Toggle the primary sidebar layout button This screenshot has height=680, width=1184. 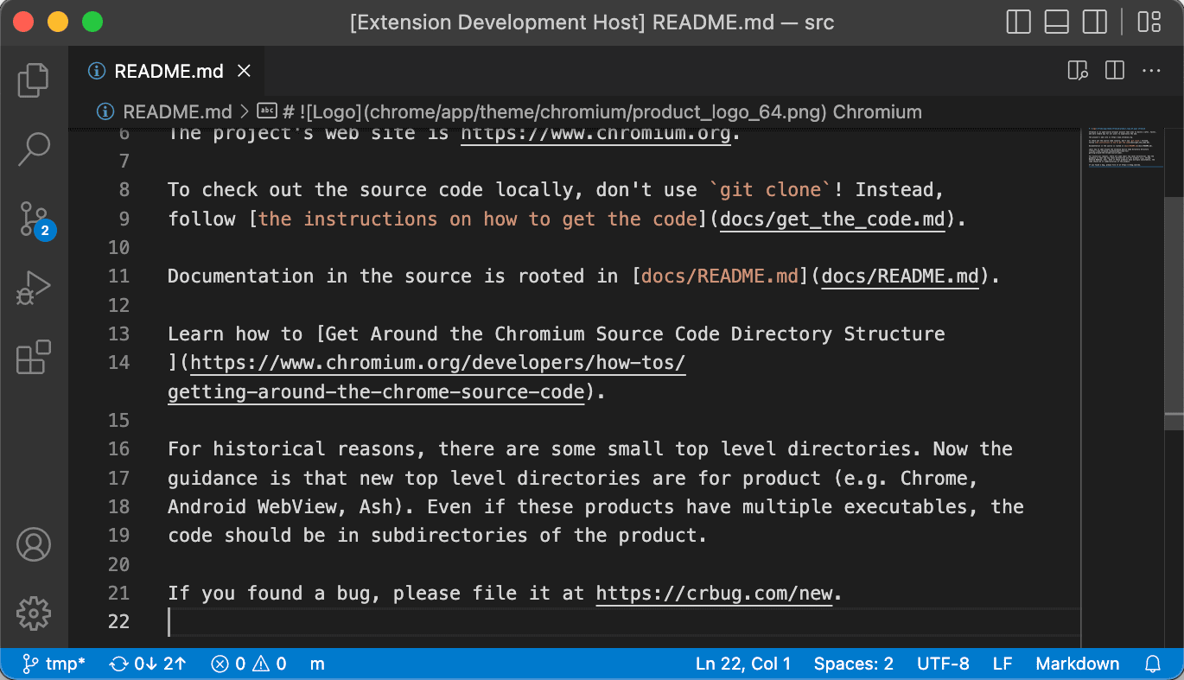coord(1019,22)
